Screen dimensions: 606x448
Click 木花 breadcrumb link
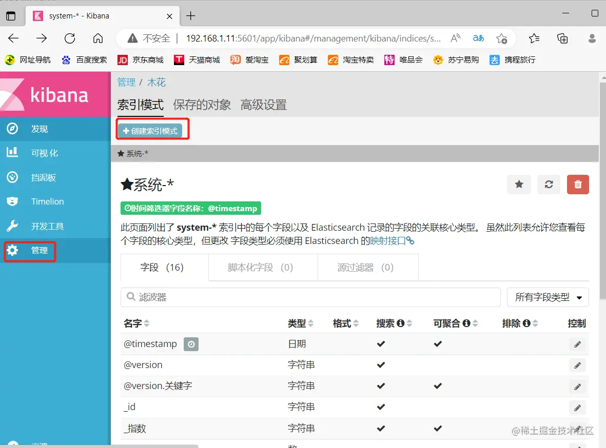point(156,82)
